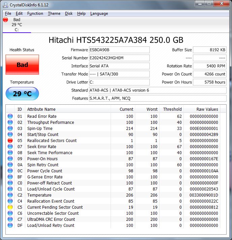
Task: Select the UltraDMA CRC Error Count attribute name
Action: (51, 219)
